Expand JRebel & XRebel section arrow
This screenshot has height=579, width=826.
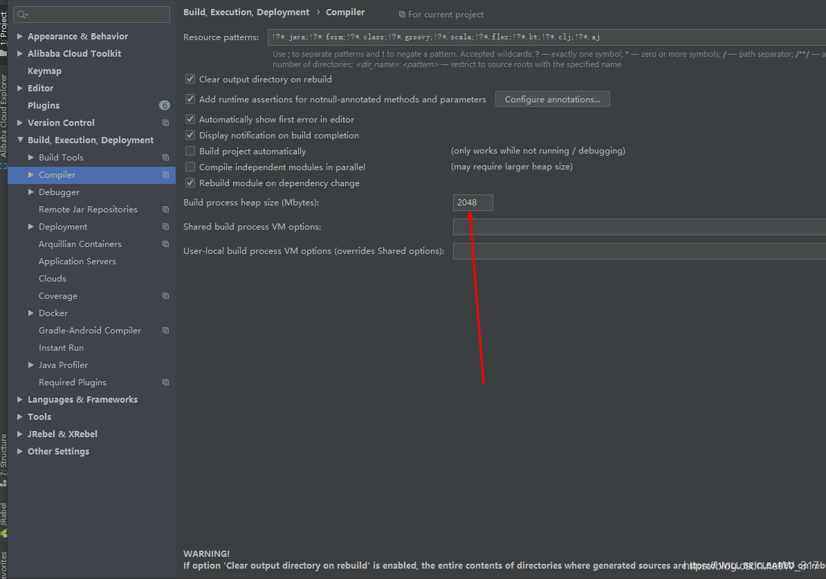click(20, 434)
